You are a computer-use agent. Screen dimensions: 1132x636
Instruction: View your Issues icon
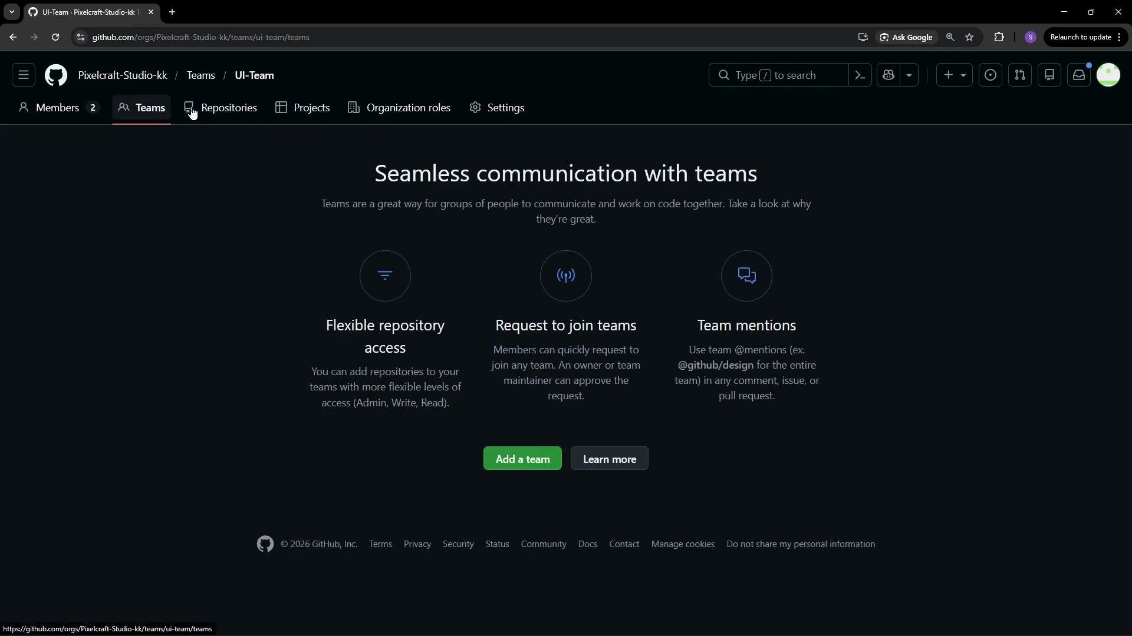point(990,75)
